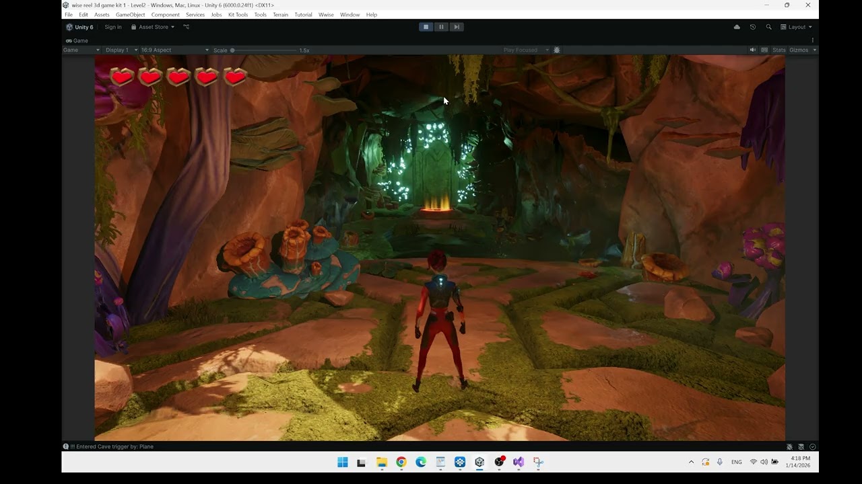Open the Asset Store dropdown
The image size is (862, 484).
click(x=153, y=27)
